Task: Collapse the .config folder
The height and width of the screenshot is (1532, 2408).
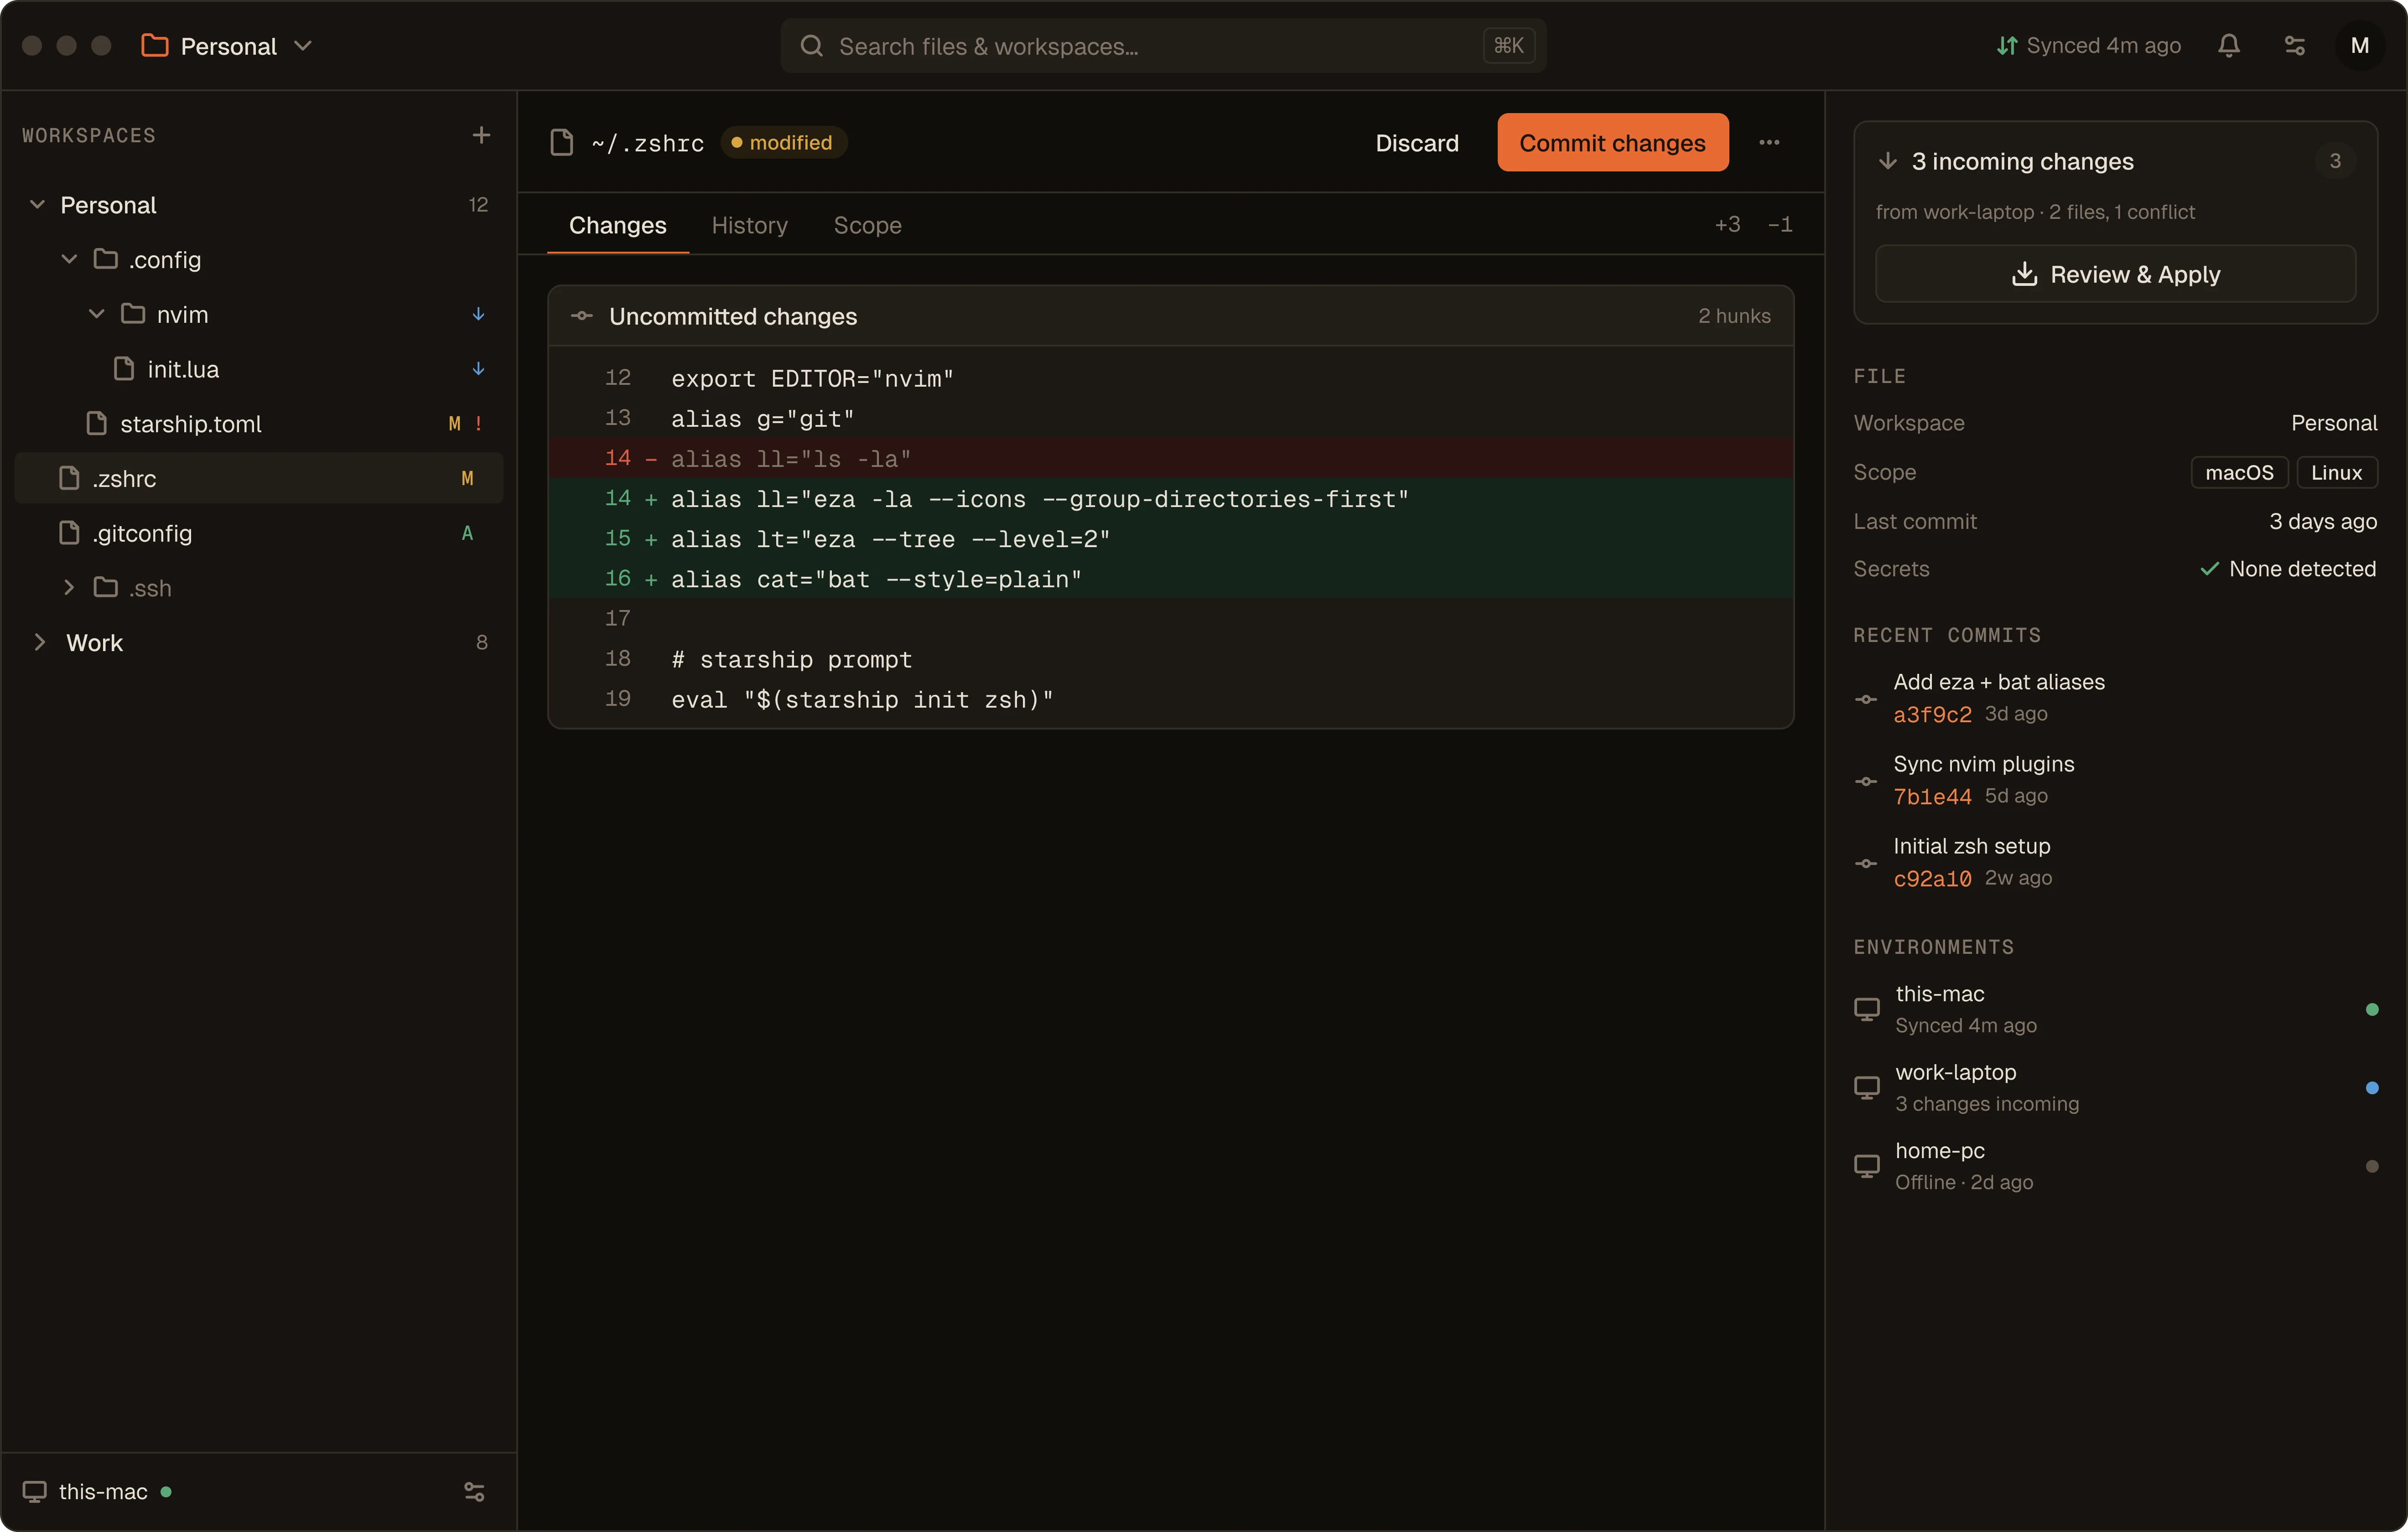Action: (69, 260)
